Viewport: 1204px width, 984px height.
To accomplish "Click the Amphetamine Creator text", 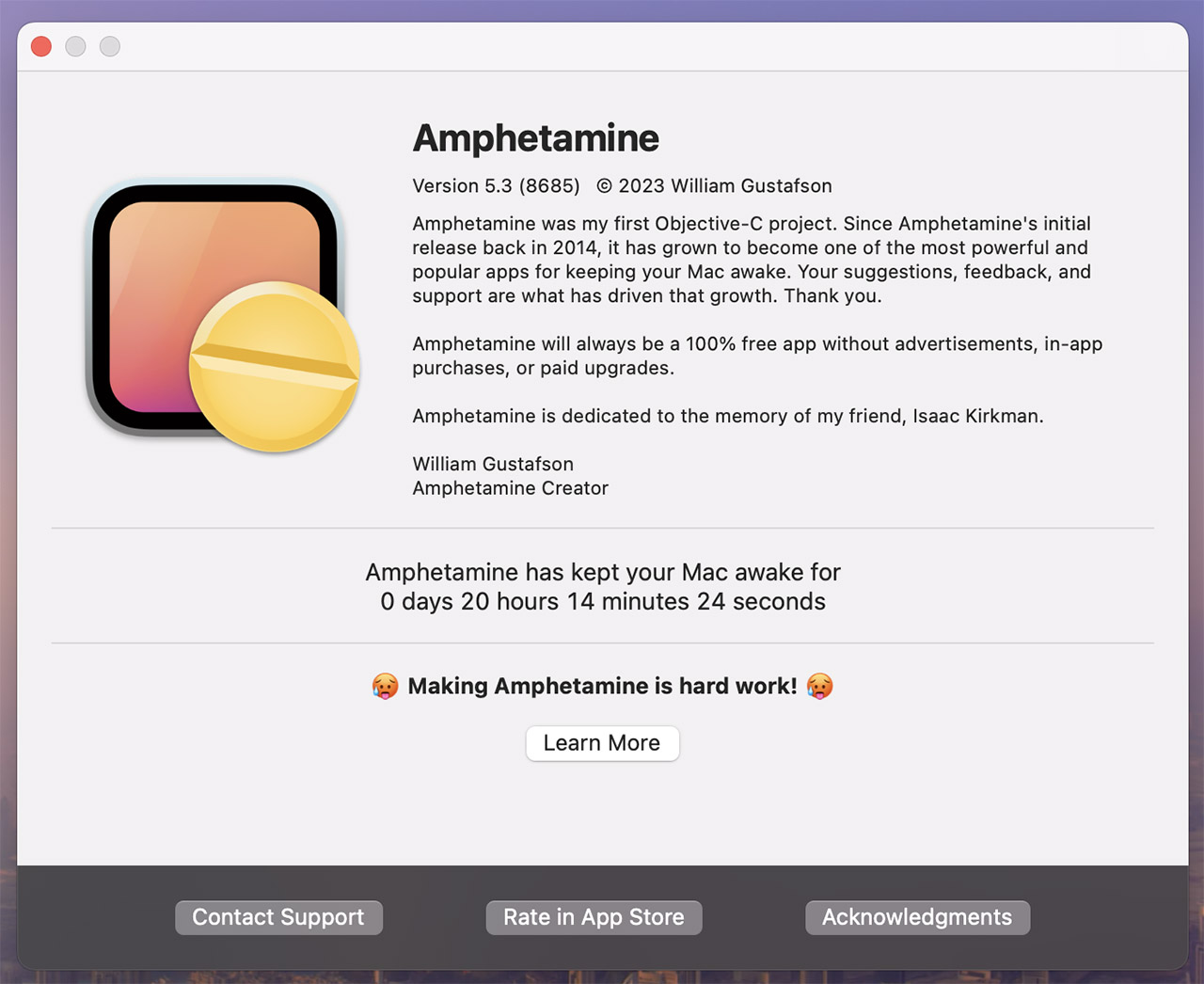I will click(x=511, y=488).
